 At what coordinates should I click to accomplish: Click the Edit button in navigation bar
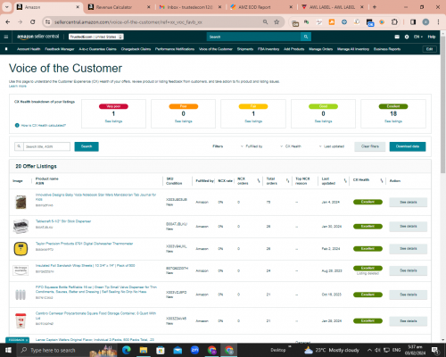click(429, 49)
